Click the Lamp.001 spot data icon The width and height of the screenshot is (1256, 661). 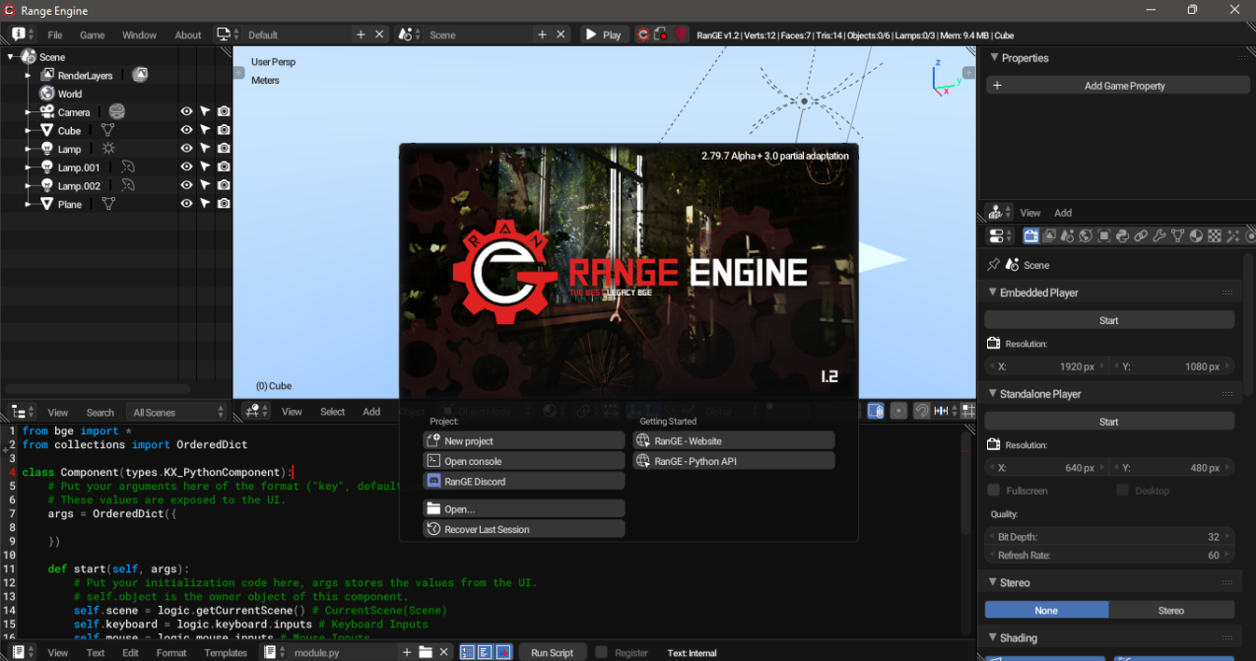(128, 167)
